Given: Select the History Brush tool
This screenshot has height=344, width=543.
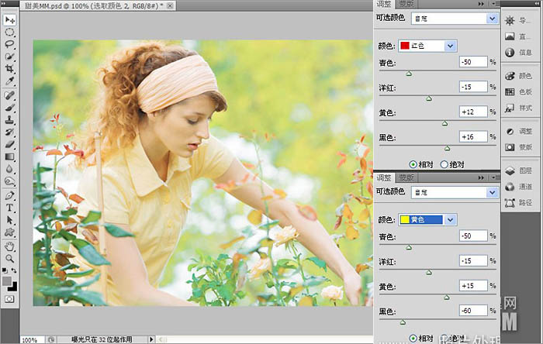Looking at the screenshot, I should pos(9,132).
